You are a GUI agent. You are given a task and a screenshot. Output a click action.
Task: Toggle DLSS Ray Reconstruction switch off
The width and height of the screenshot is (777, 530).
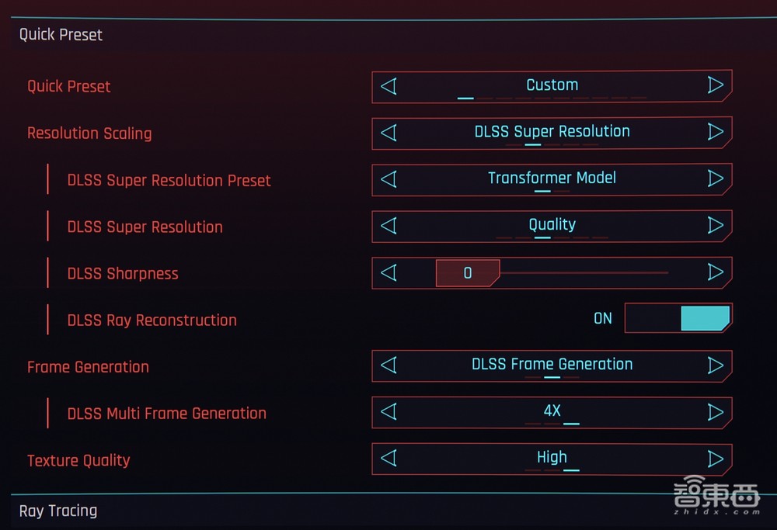point(678,318)
